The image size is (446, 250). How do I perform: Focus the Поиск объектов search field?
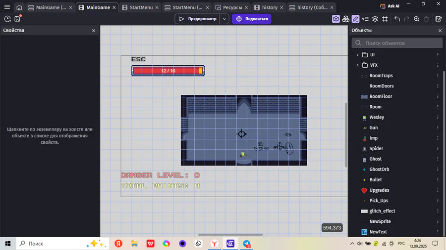(397, 43)
